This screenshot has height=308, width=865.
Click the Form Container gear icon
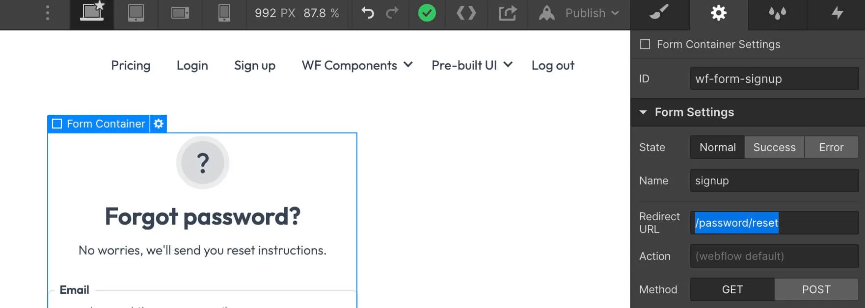click(x=158, y=124)
